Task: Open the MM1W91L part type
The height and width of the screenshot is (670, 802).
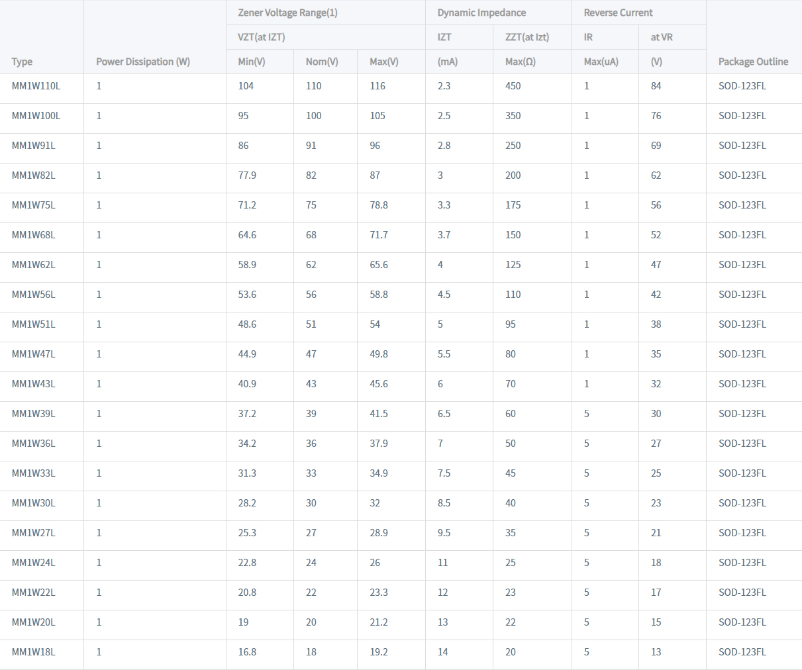Action: (x=34, y=146)
